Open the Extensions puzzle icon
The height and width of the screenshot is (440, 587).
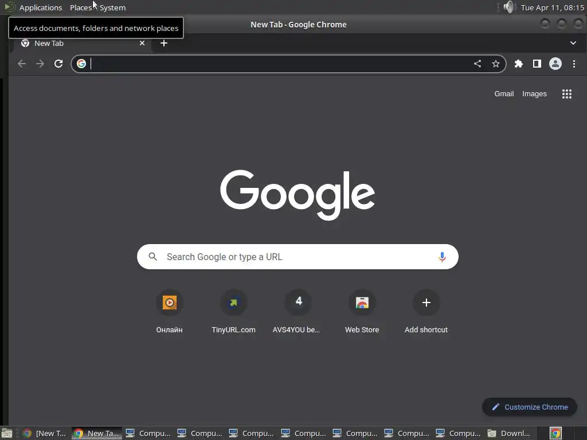pos(518,64)
